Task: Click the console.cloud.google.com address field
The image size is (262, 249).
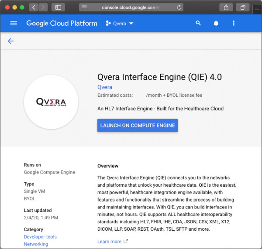Action: 131,7
